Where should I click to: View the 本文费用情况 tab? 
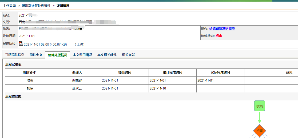pos(82,55)
